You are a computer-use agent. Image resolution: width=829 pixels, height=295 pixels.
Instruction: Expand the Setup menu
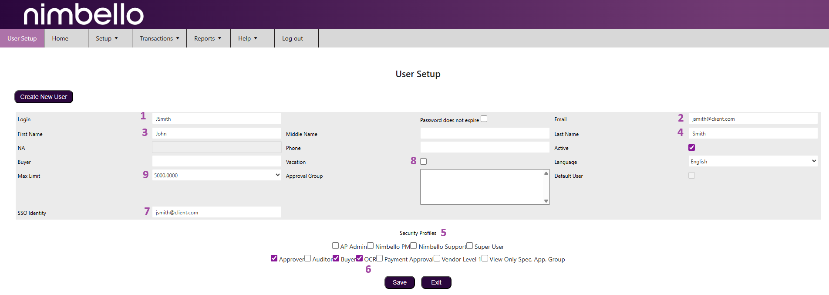(x=107, y=38)
